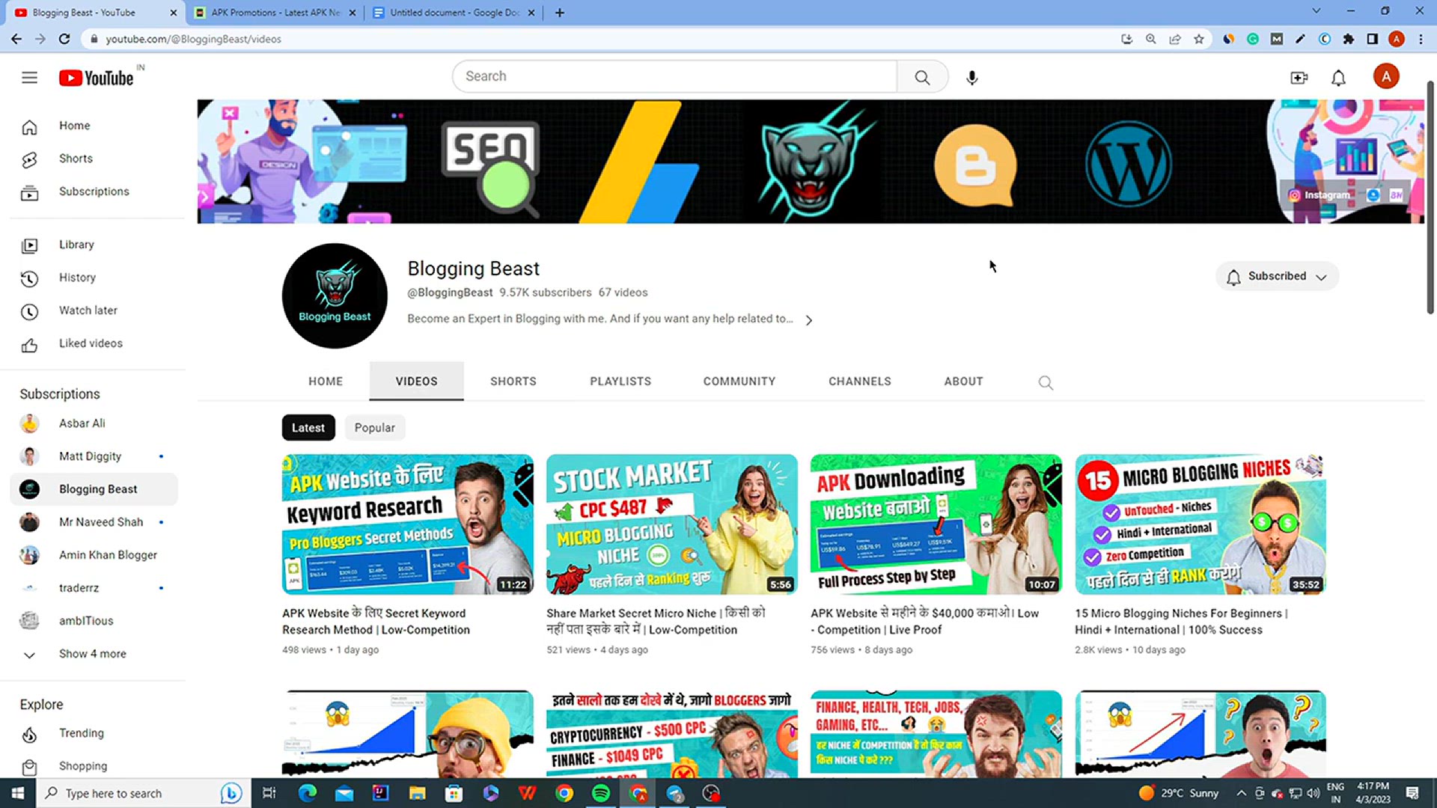Open Spotify from the taskbar

click(x=601, y=793)
